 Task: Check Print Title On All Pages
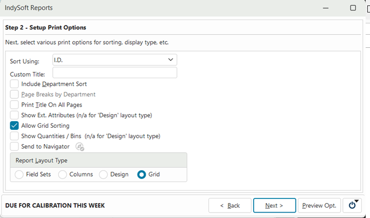coord(14,104)
